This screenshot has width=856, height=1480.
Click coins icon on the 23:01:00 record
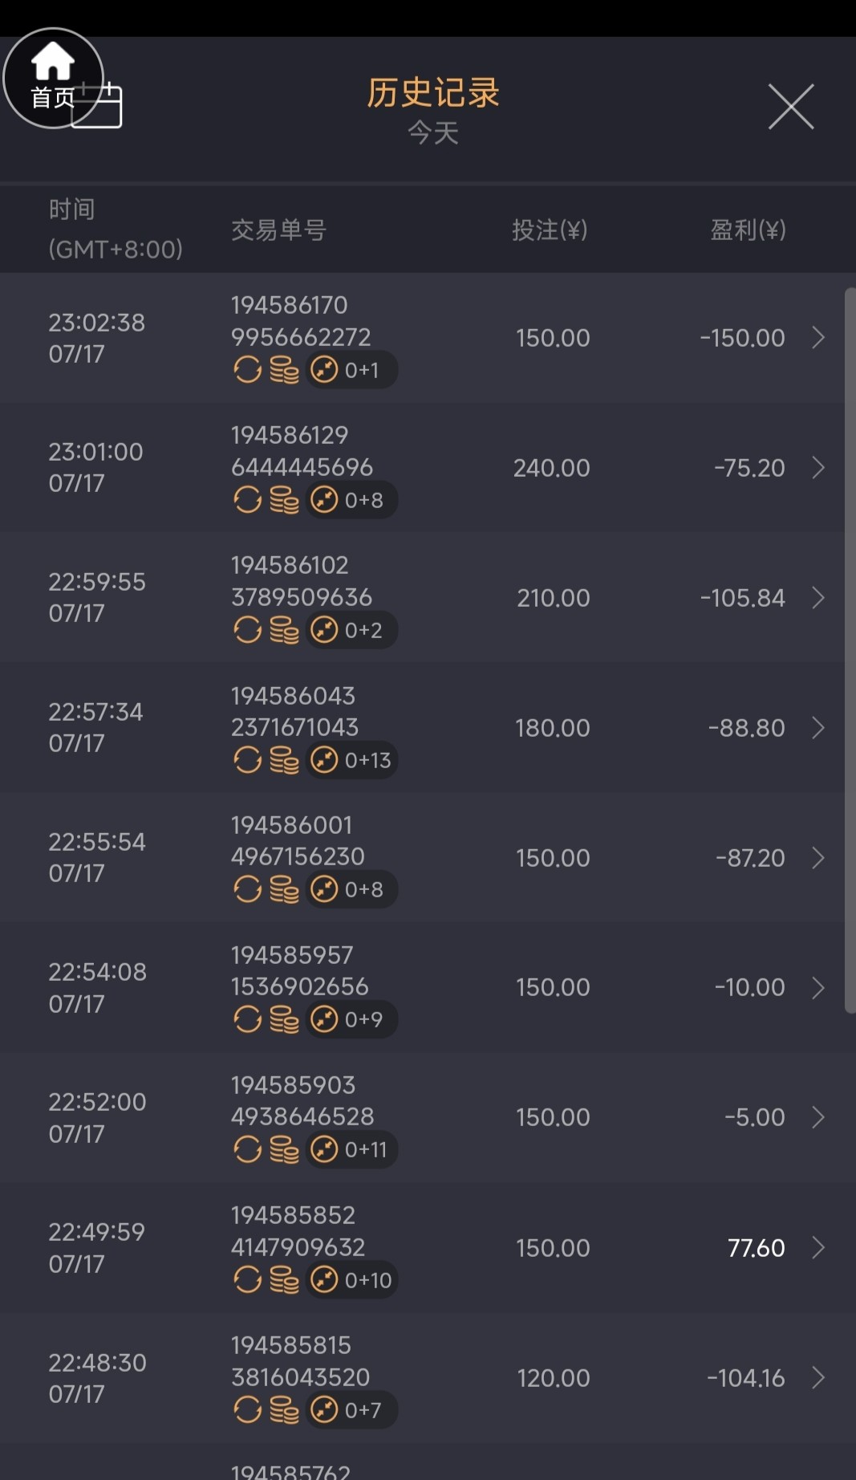[x=284, y=500]
